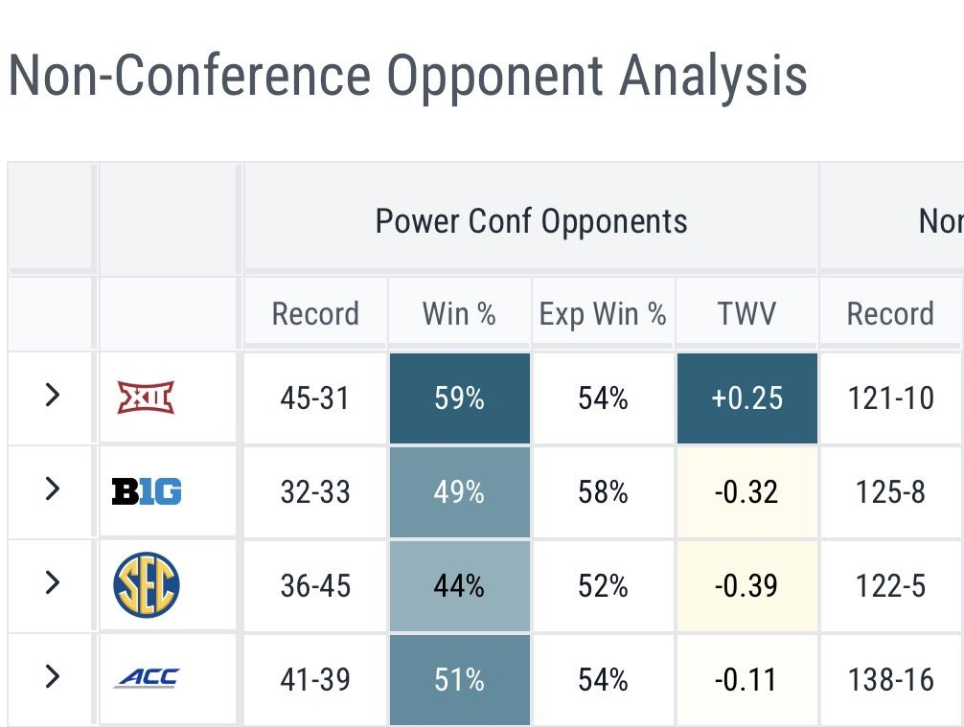
Task: Click the dark +0.25 TWV cell
Action: (x=746, y=398)
